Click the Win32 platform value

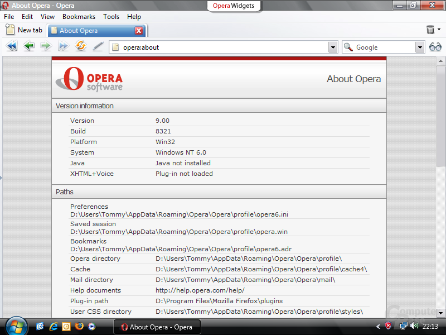coord(165,142)
